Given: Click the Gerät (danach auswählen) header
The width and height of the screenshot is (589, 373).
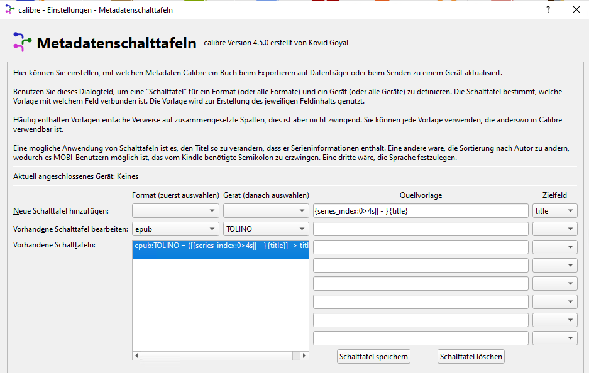Looking at the screenshot, I should (x=266, y=195).
